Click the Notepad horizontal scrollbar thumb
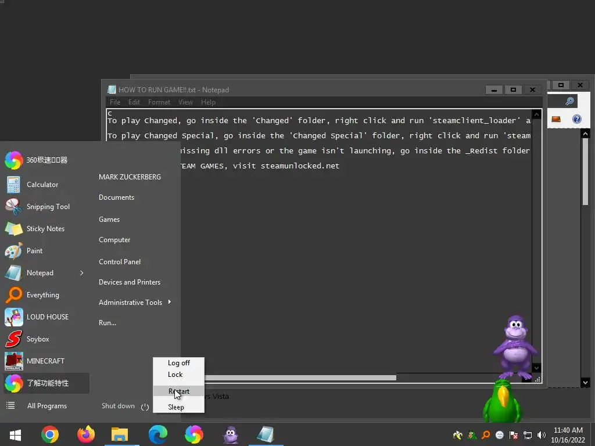The height and width of the screenshot is (446, 595). tap(300, 377)
